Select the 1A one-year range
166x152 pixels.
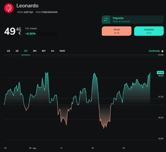[x=53, y=51]
